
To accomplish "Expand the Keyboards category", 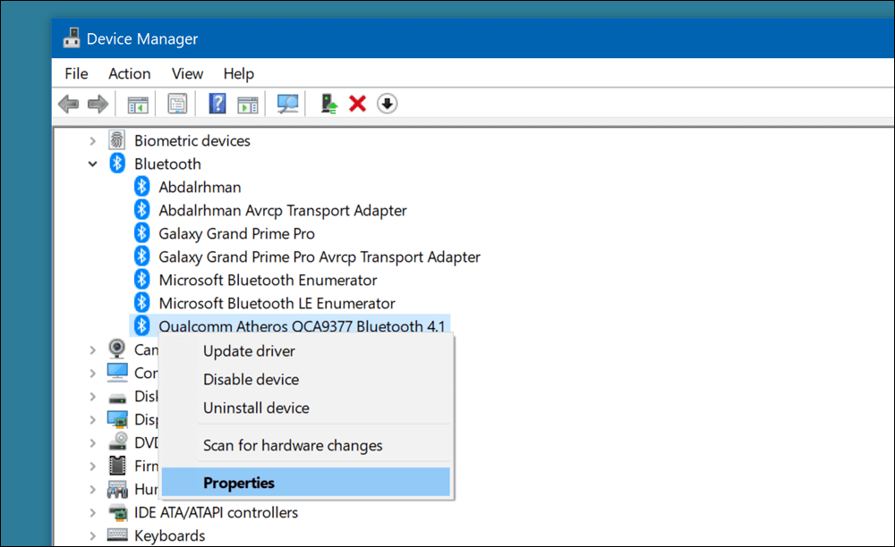I will pyautogui.click(x=92, y=536).
